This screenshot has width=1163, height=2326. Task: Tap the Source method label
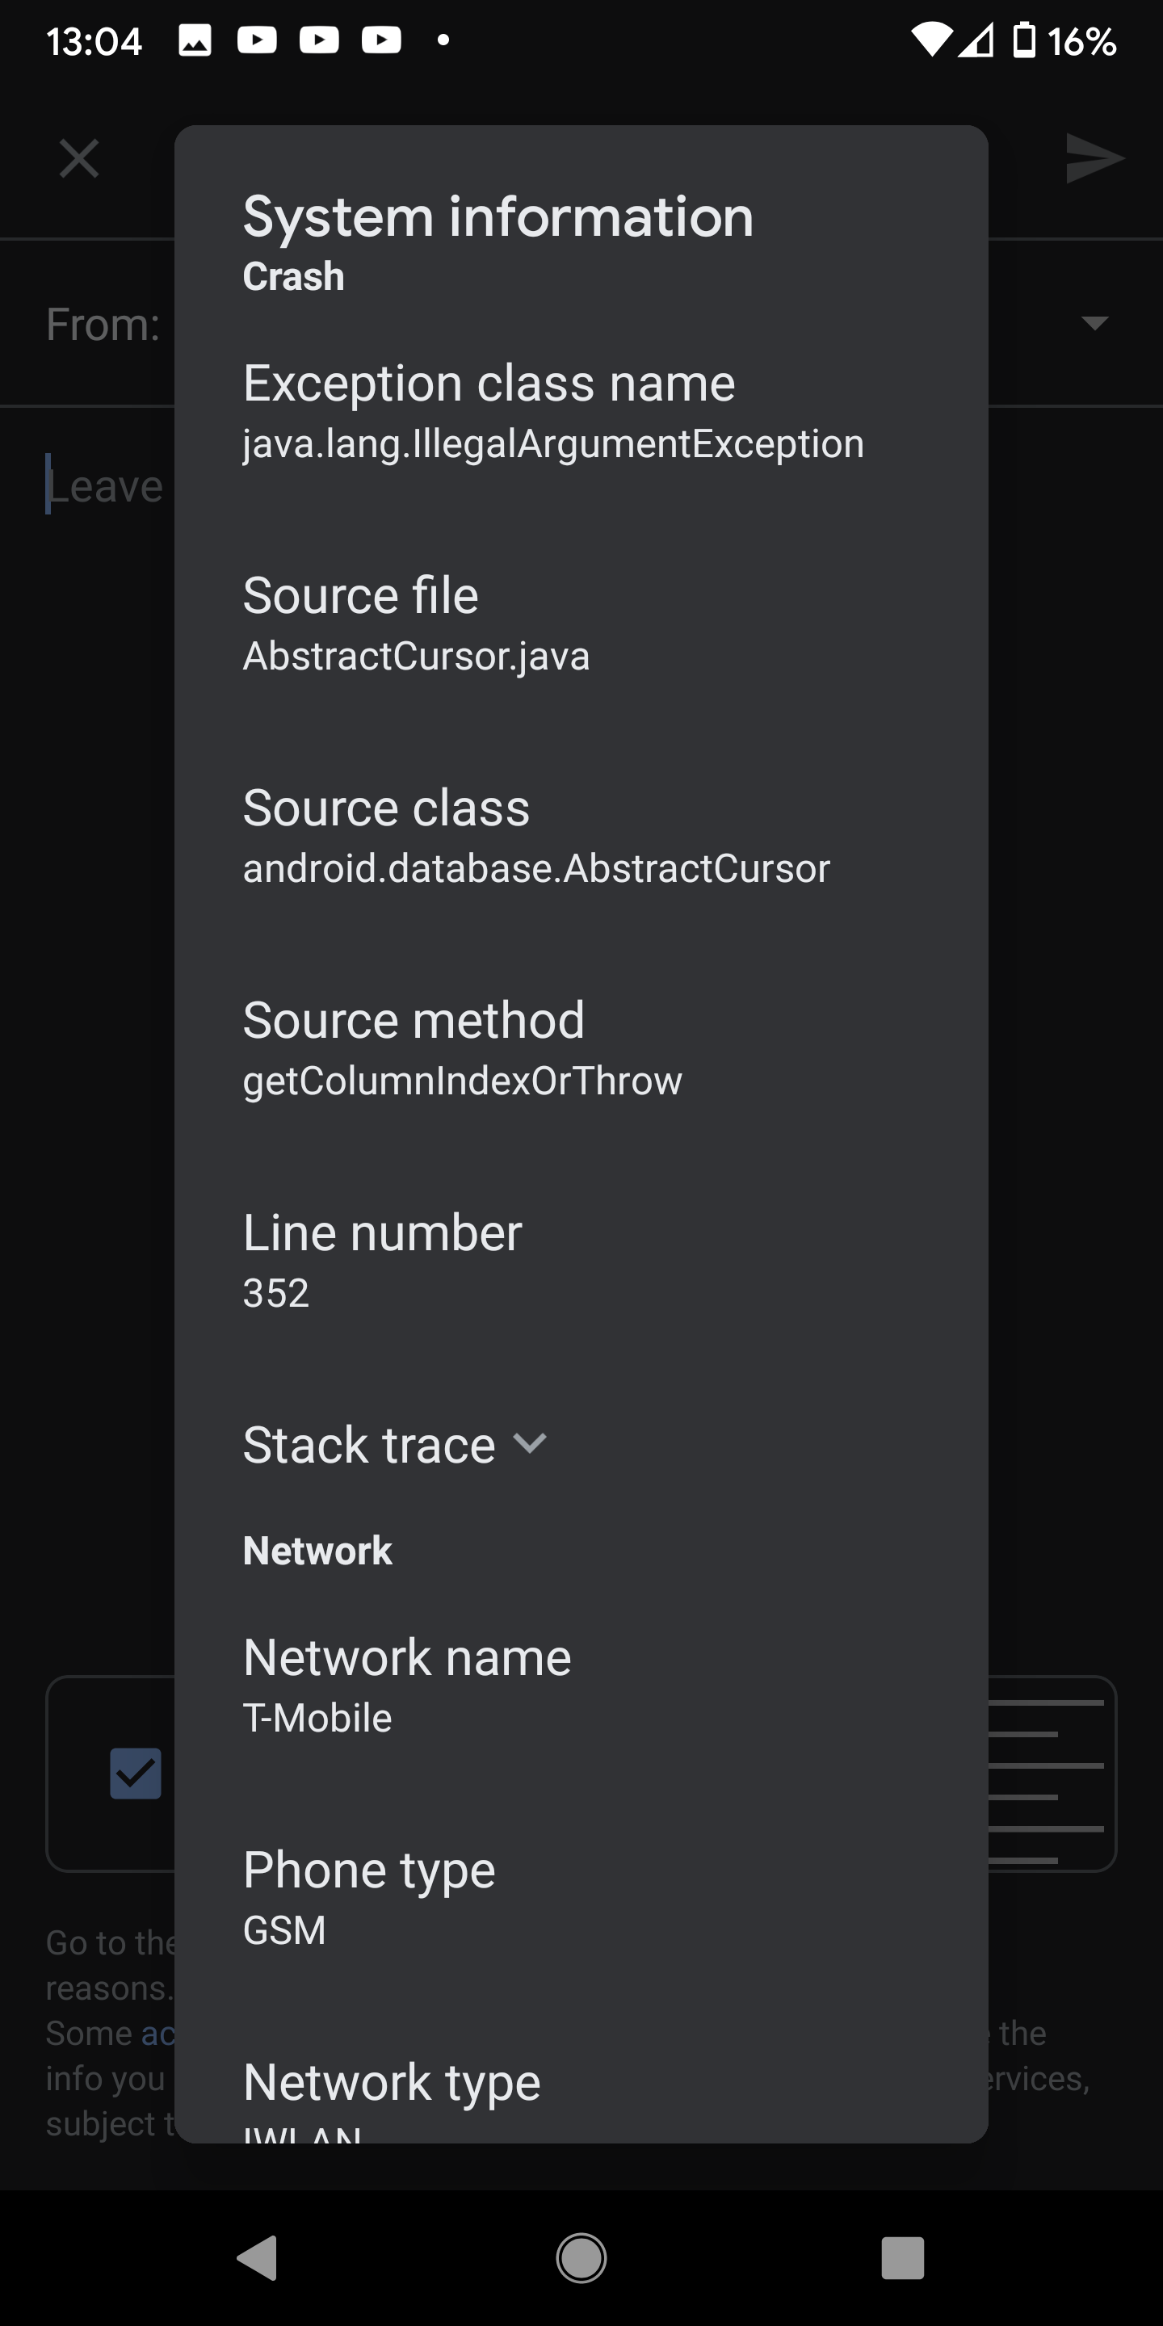tap(414, 1019)
